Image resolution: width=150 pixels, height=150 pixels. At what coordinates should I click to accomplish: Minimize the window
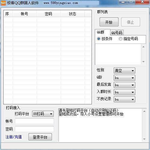click(123, 2)
